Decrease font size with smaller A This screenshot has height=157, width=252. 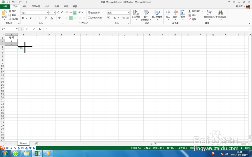tap(61, 13)
